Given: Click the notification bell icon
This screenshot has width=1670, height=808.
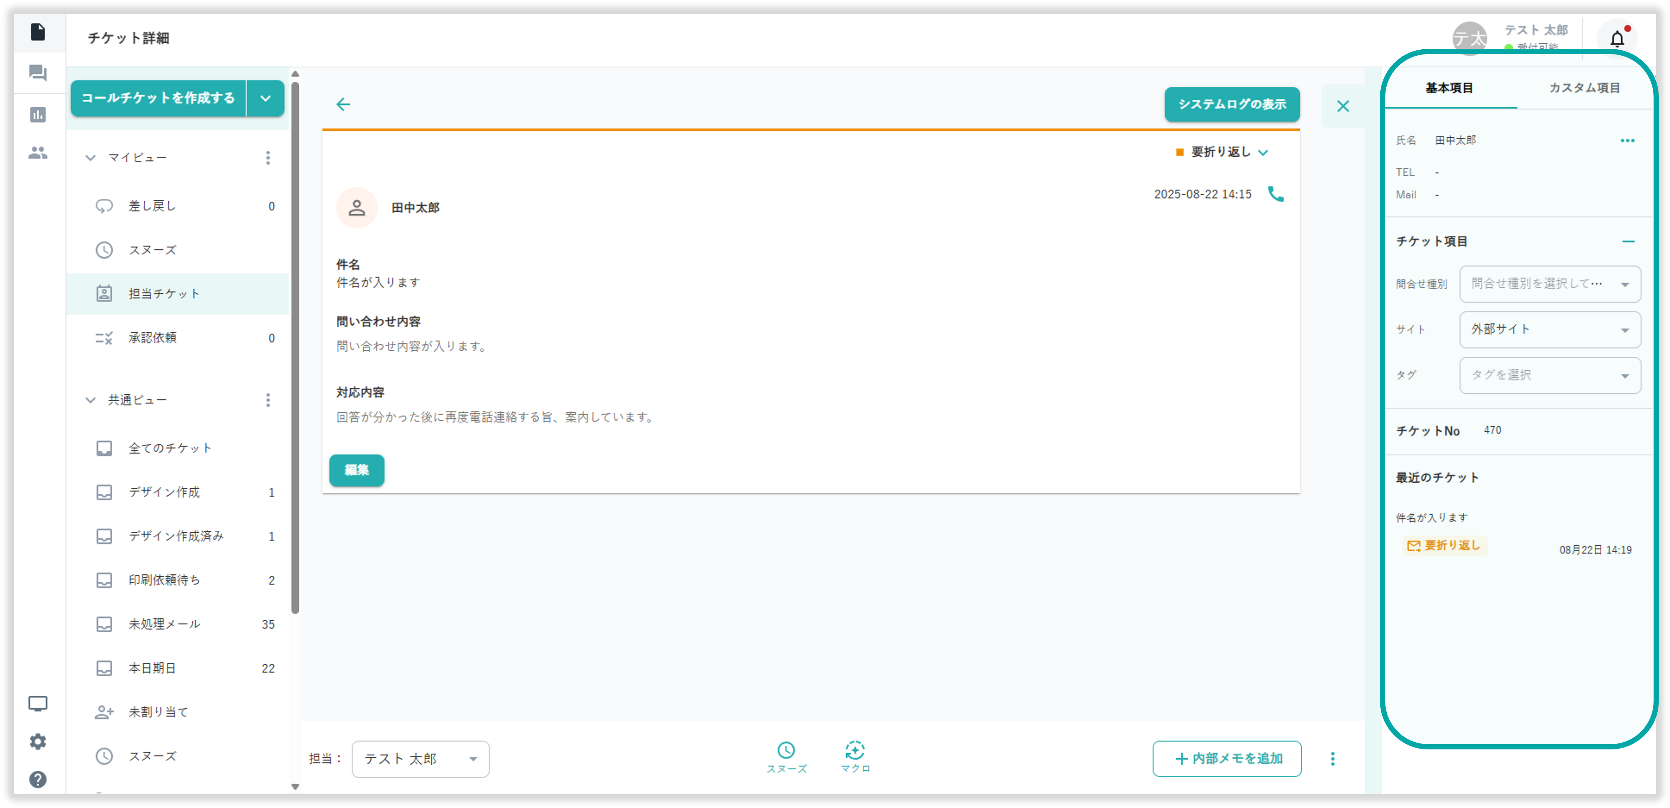Looking at the screenshot, I should [x=1617, y=40].
